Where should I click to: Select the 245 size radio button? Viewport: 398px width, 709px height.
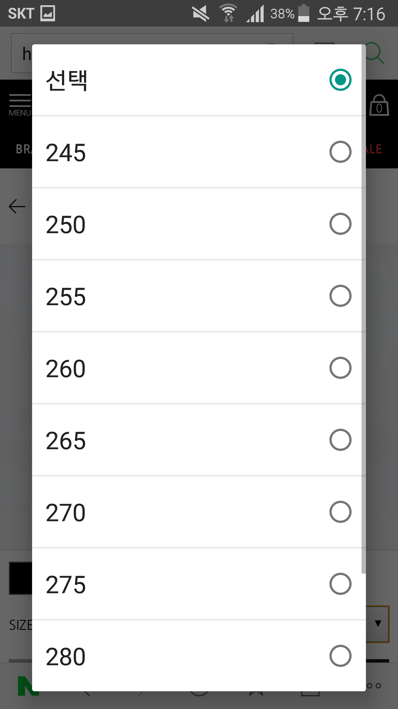[340, 152]
